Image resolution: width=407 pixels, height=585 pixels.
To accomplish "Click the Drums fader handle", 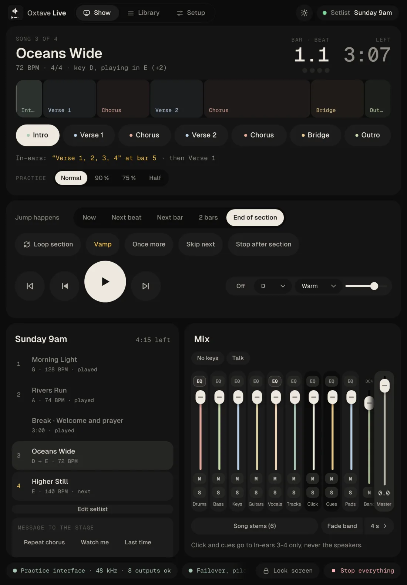I will tap(200, 397).
